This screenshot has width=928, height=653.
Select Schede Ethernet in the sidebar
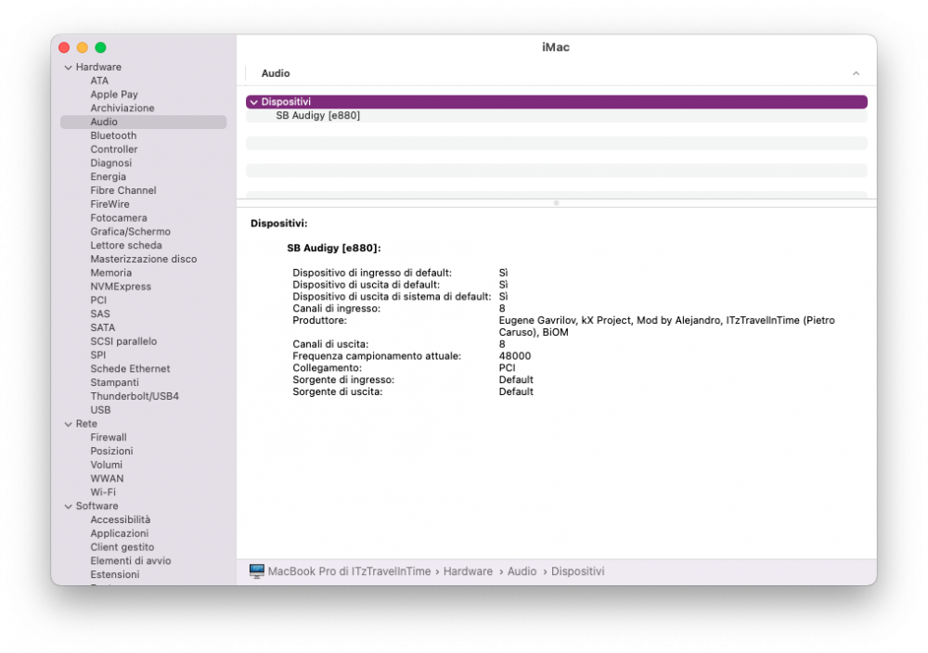[x=130, y=368]
